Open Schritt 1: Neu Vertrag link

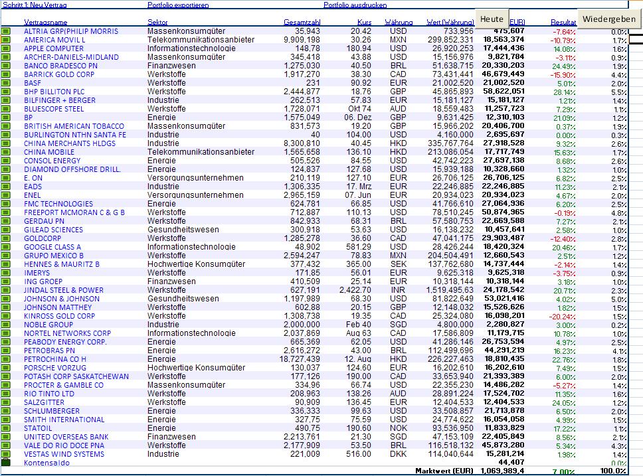pos(35,5)
